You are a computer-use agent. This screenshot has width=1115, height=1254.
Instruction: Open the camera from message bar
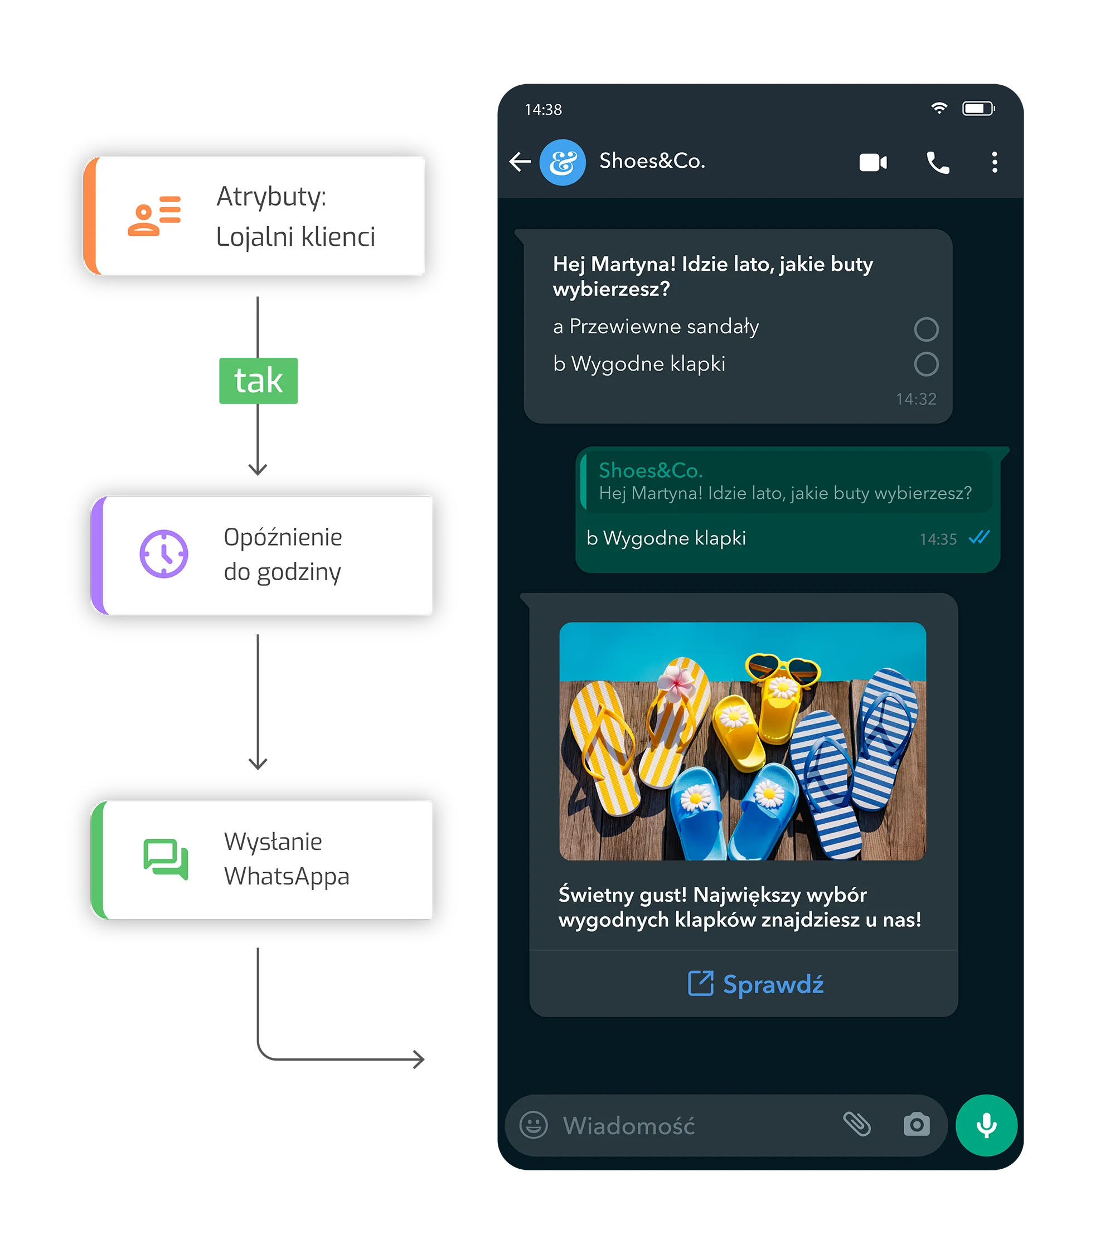coord(916,1125)
